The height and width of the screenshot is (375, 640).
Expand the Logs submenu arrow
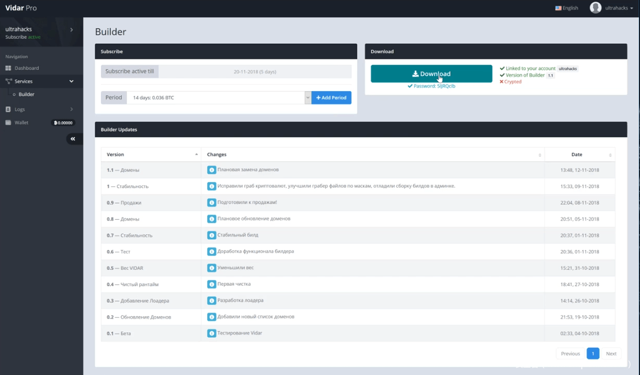click(x=72, y=109)
